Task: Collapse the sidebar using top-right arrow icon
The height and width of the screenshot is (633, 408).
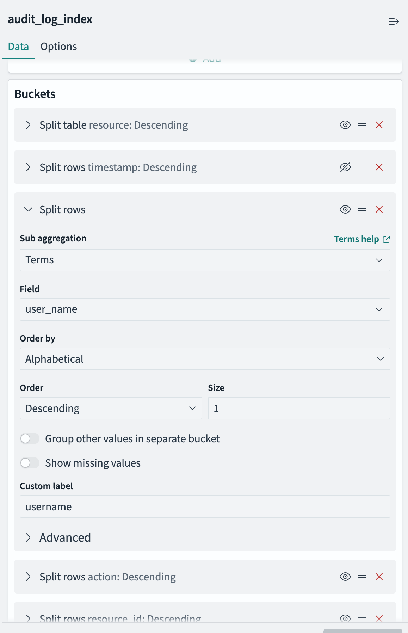Action: tap(394, 22)
